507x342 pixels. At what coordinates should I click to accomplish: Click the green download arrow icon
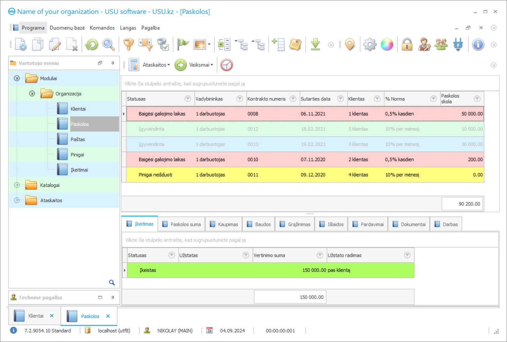click(315, 45)
